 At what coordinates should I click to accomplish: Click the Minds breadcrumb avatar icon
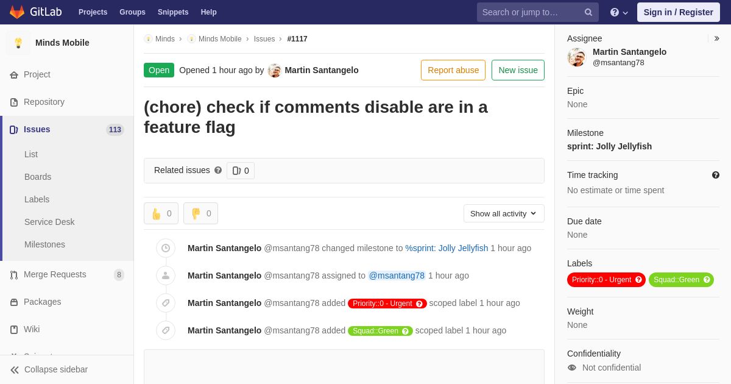pos(148,39)
